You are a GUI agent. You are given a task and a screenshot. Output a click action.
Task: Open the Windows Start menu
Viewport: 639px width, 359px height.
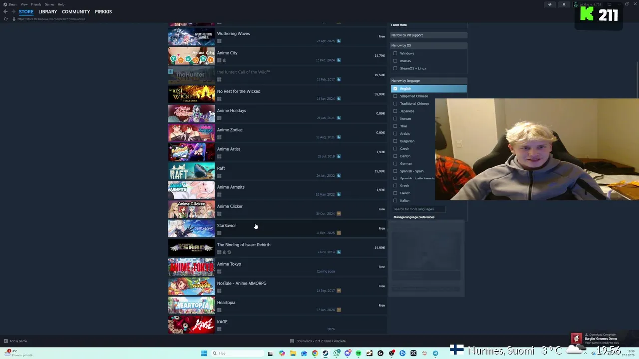[x=204, y=353]
